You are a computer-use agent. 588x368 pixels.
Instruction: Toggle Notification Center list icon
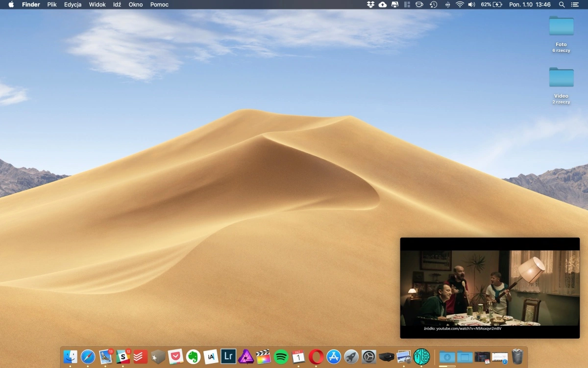(575, 4)
